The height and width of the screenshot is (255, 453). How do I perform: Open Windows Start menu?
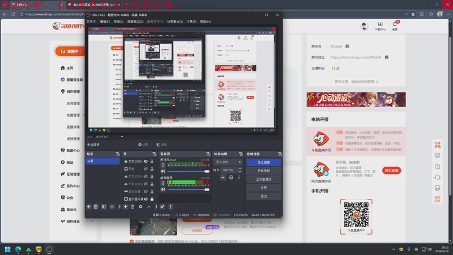pos(8,249)
